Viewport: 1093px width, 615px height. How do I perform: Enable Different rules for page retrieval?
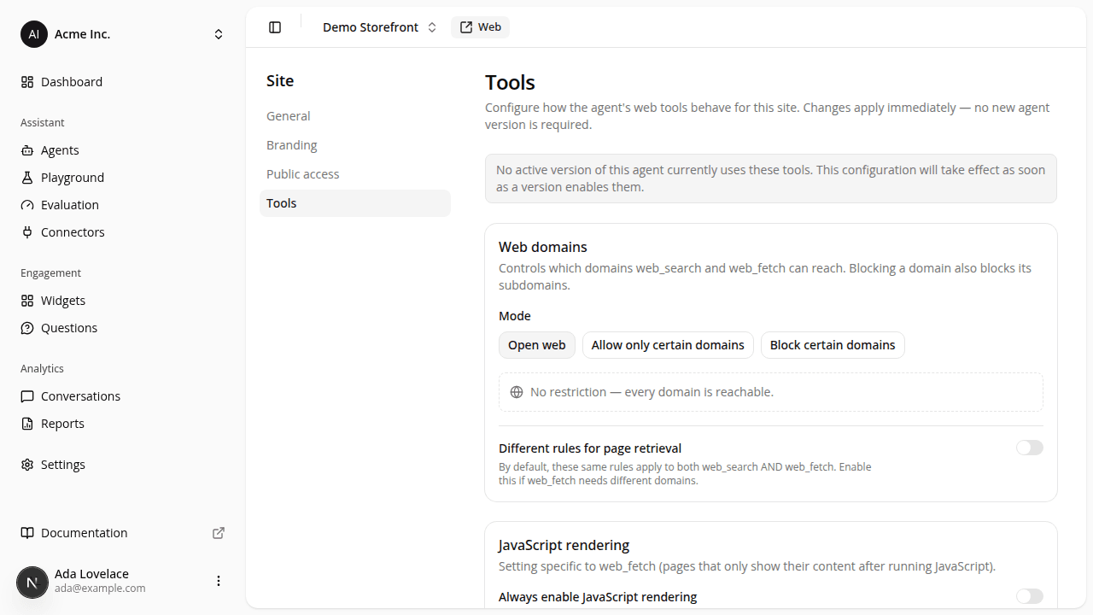click(1030, 448)
